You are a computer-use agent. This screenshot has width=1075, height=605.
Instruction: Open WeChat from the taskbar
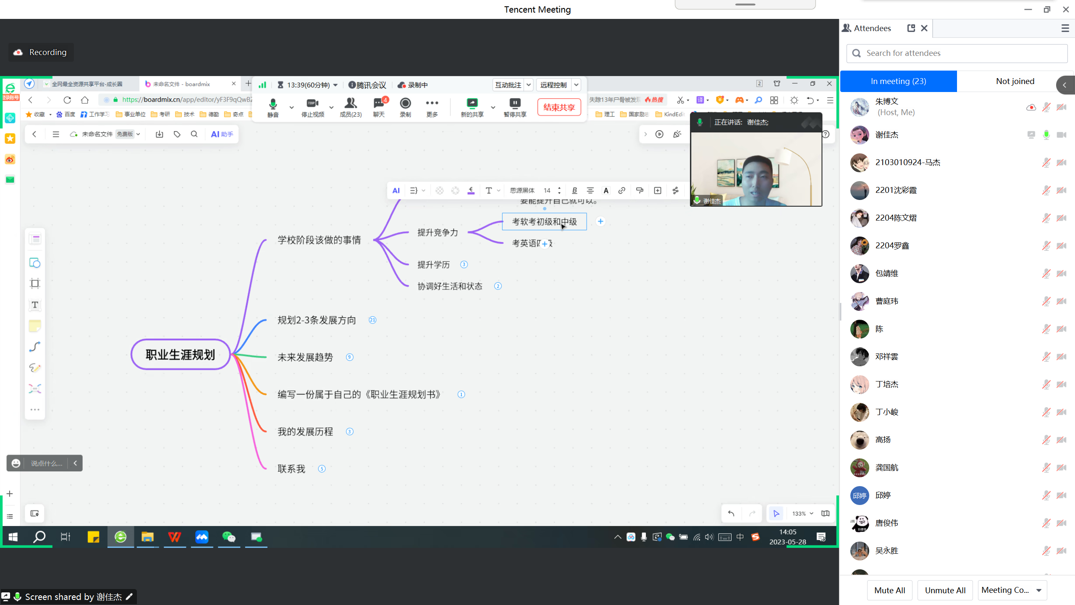229,537
